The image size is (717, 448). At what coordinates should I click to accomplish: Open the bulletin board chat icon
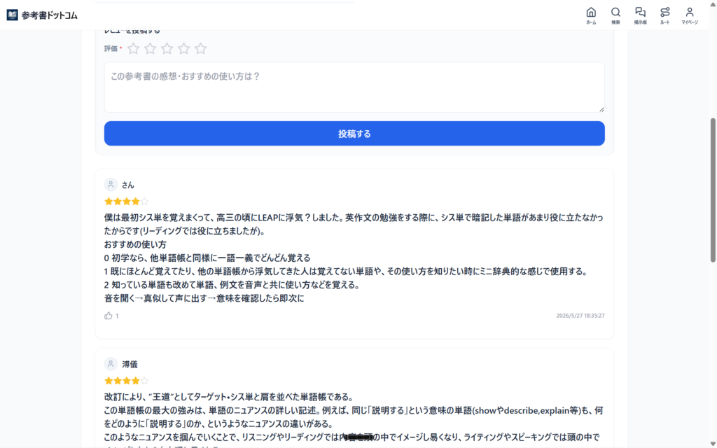[640, 15]
